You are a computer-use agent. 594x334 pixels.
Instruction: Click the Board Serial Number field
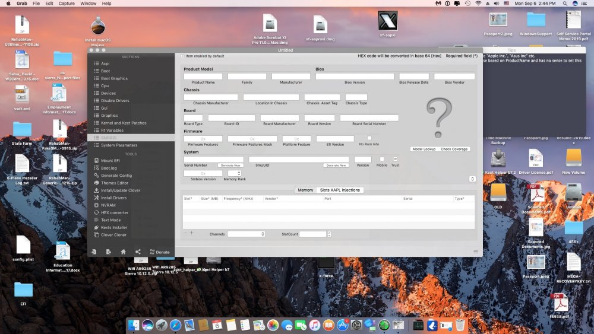369,118
